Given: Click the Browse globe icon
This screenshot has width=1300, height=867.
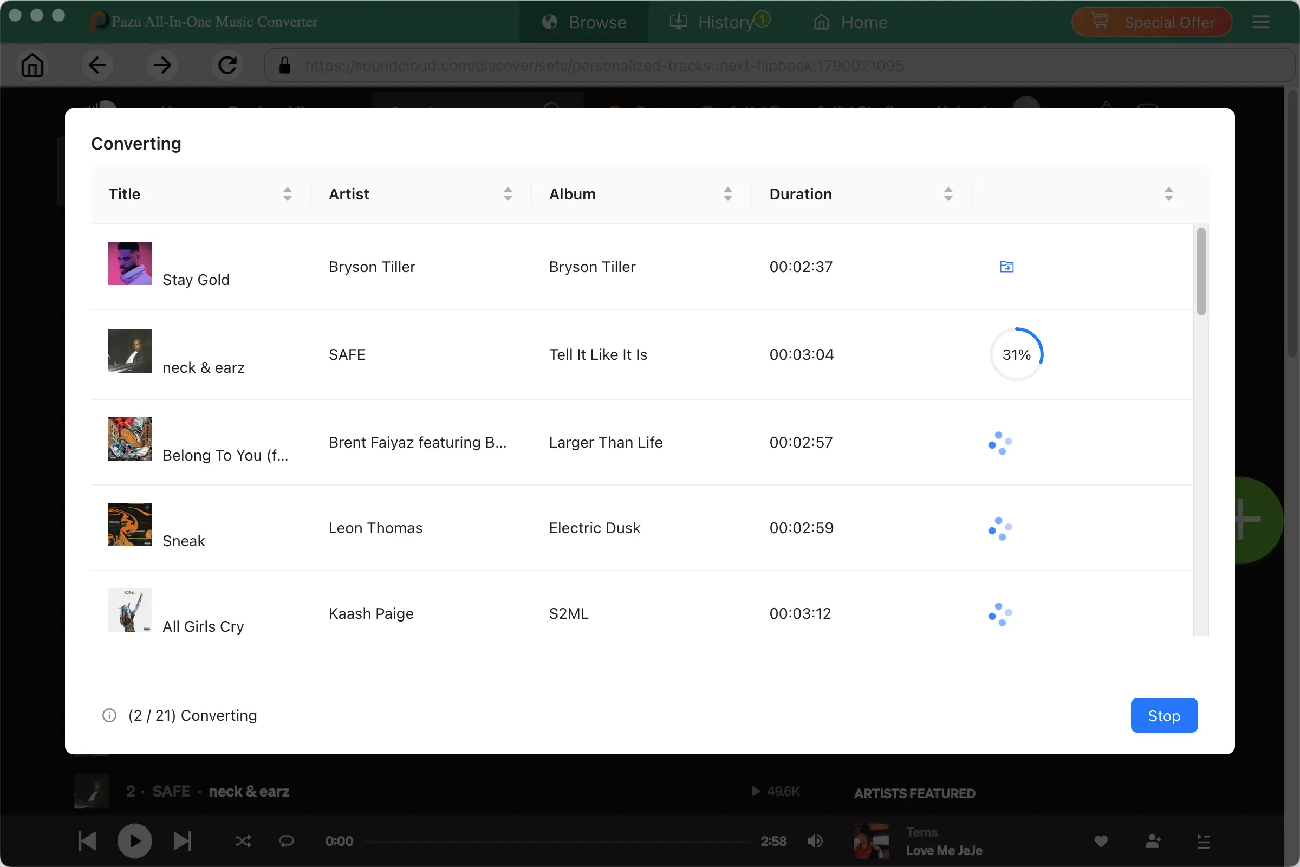Looking at the screenshot, I should click(x=549, y=22).
